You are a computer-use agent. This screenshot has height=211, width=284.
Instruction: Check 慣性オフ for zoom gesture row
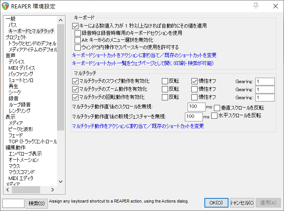(194, 89)
